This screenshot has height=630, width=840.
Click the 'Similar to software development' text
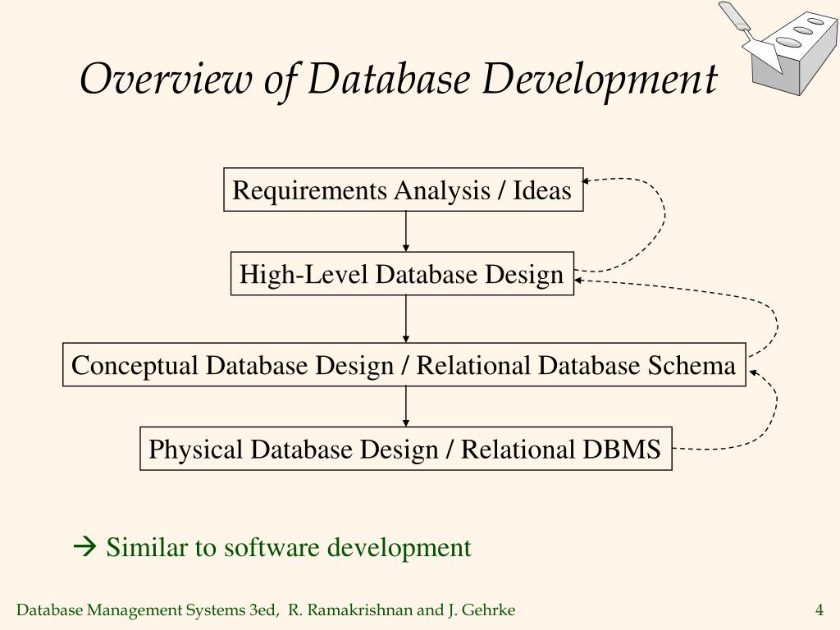pos(288,547)
